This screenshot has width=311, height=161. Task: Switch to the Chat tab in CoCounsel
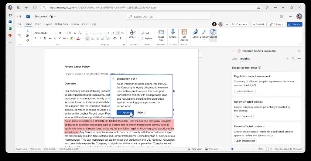tap(234, 59)
